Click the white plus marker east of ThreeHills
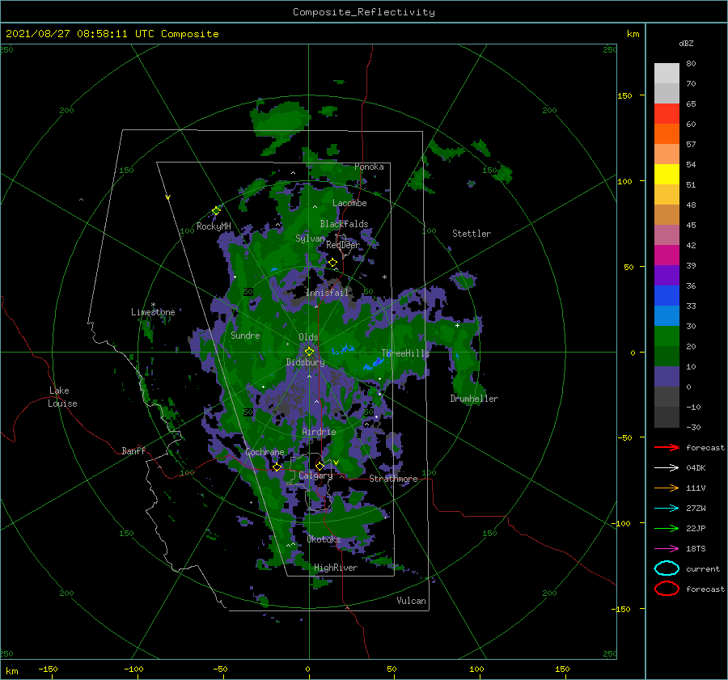The height and width of the screenshot is (680, 728). tap(457, 325)
